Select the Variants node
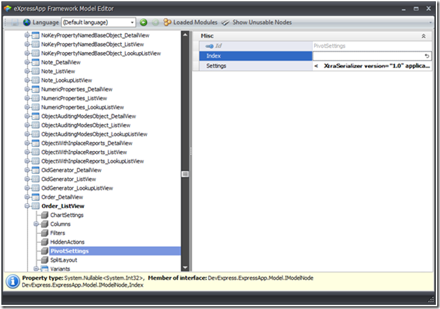This screenshot has width=440, height=309. (x=60, y=269)
